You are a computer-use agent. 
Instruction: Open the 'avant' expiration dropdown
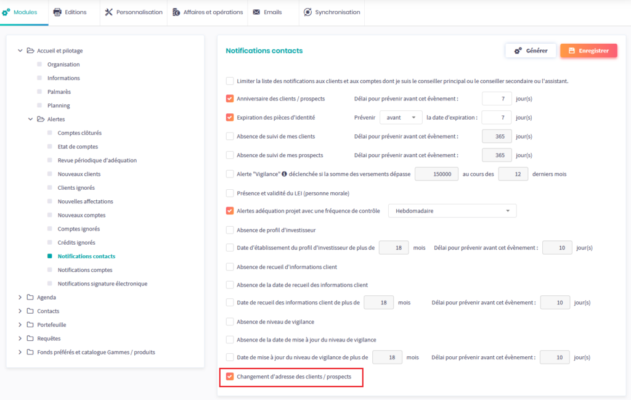(401, 117)
